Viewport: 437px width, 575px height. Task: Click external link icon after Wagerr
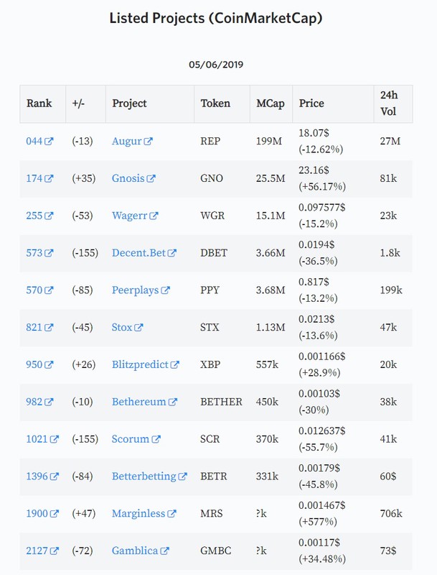(x=154, y=216)
